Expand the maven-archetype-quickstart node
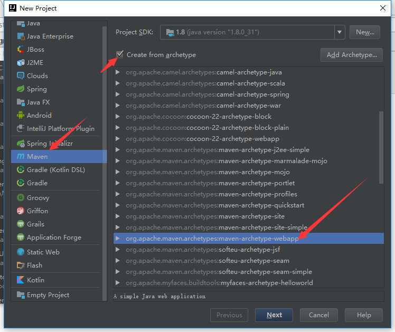This screenshot has height=332, width=395. 117,205
